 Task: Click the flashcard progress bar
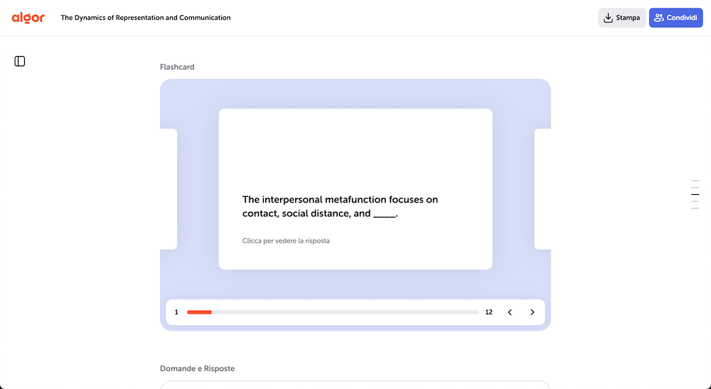point(332,312)
